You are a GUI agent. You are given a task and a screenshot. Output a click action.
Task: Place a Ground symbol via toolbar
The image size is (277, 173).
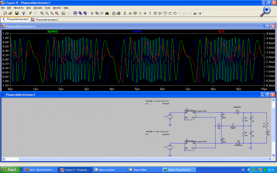tap(130, 13)
